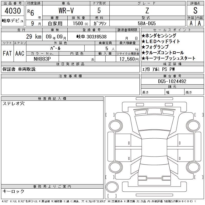
Task: Click the displacement value 1500 cc
Action: [80, 23]
